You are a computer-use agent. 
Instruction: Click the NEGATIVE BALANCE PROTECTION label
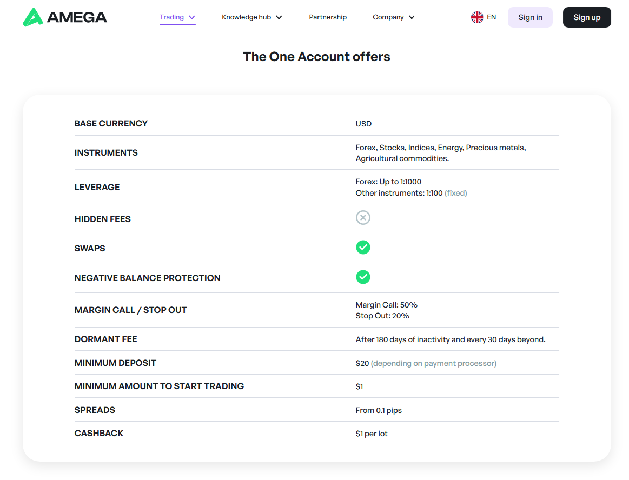click(147, 278)
